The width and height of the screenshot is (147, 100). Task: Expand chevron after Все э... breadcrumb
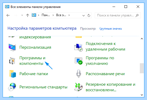click(69, 15)
